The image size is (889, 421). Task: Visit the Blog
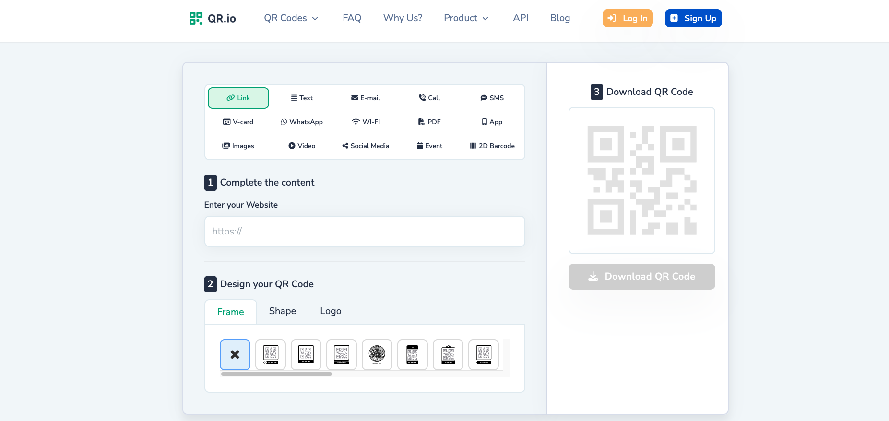560,18
